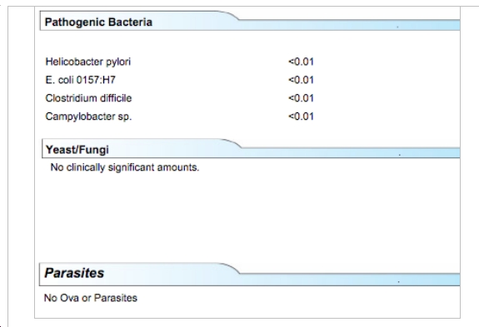Click the small dot in Pathogenic Bacteria bar

tap(397, 27)
